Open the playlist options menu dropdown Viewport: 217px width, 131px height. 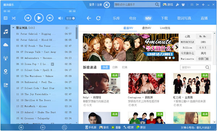(67, 28)
